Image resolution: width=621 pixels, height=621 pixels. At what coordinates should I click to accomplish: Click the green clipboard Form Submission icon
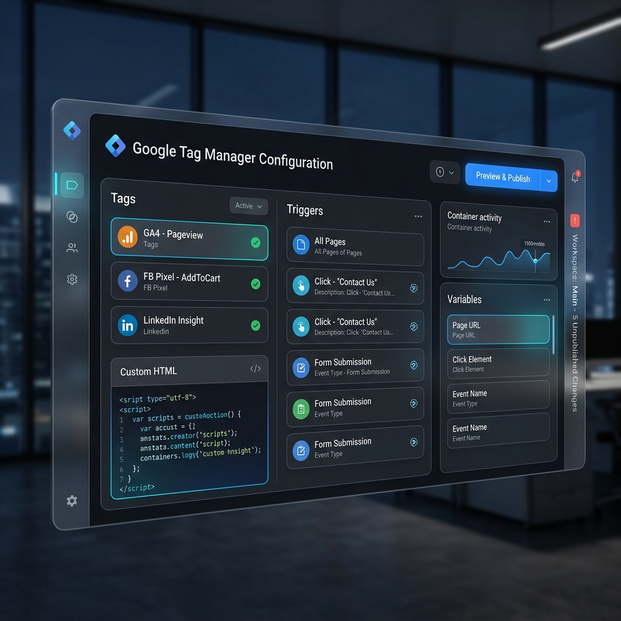[x=301, y=409]
